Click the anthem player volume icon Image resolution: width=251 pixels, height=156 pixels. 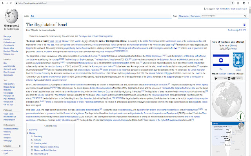[233, 78]
